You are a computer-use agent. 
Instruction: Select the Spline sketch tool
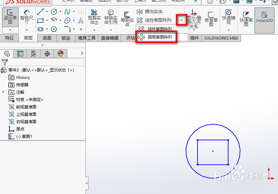(x=67, y=11)
